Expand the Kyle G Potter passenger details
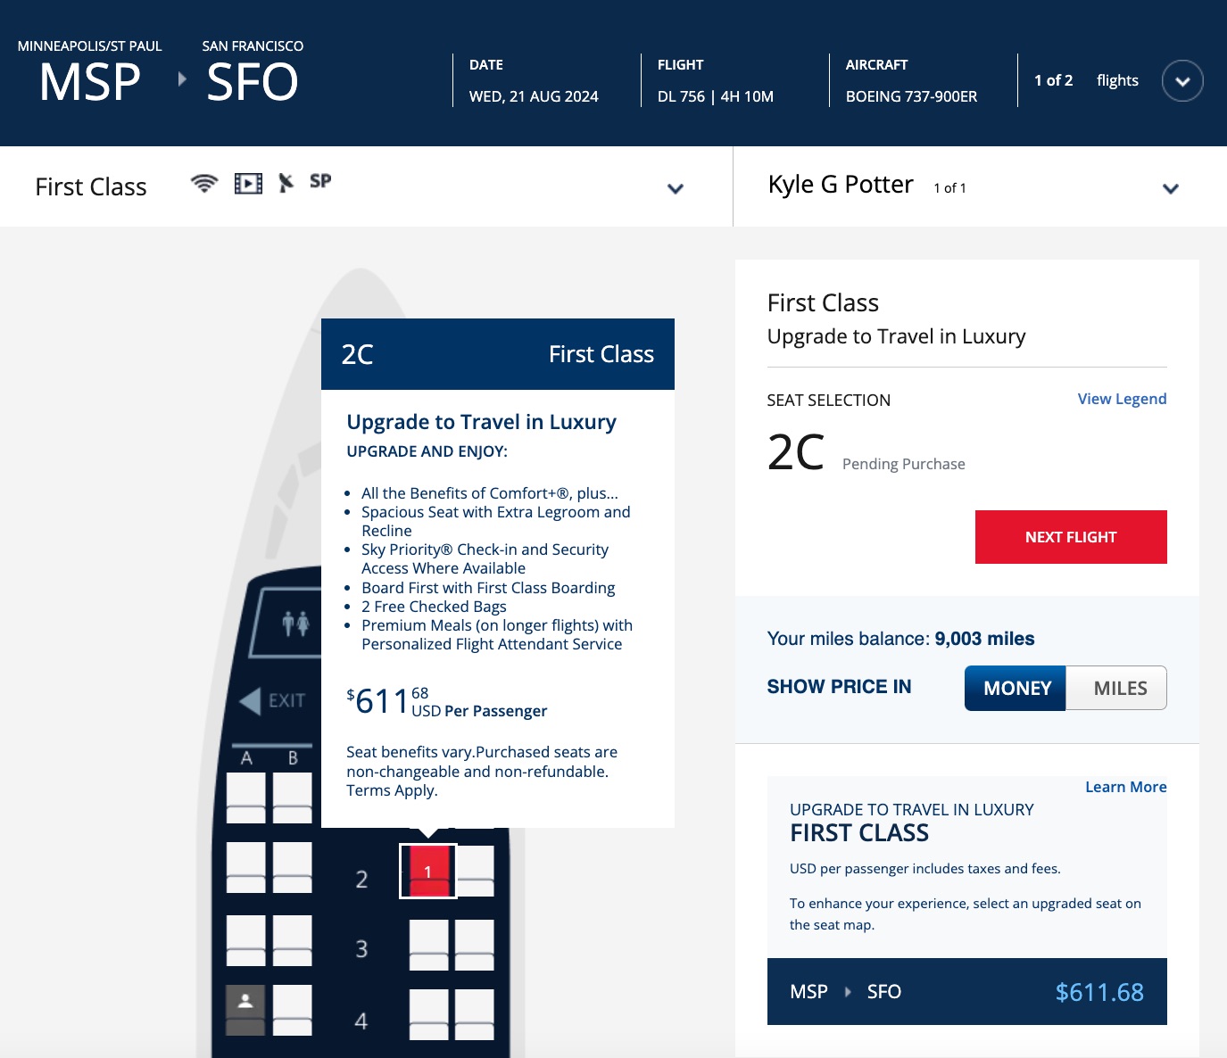This screenshot has height=1058, width=1227. point(1171,188)
